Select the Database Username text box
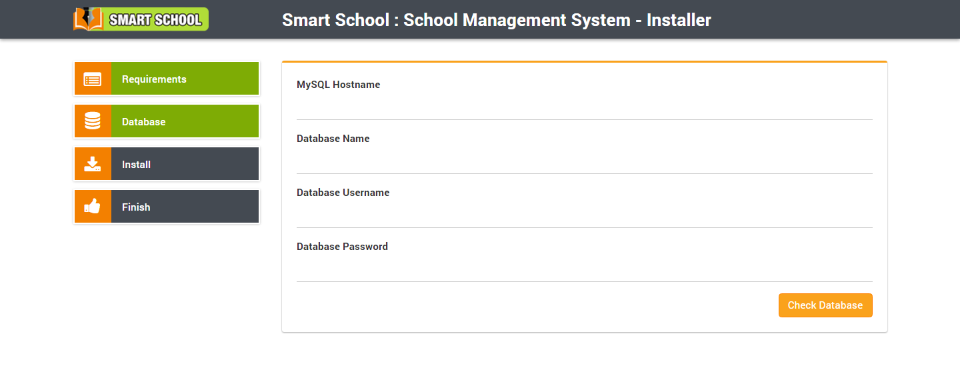 tap(584, 215)
